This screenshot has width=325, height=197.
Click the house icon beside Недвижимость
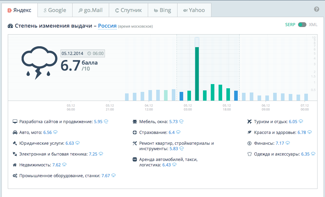point(15,165)
